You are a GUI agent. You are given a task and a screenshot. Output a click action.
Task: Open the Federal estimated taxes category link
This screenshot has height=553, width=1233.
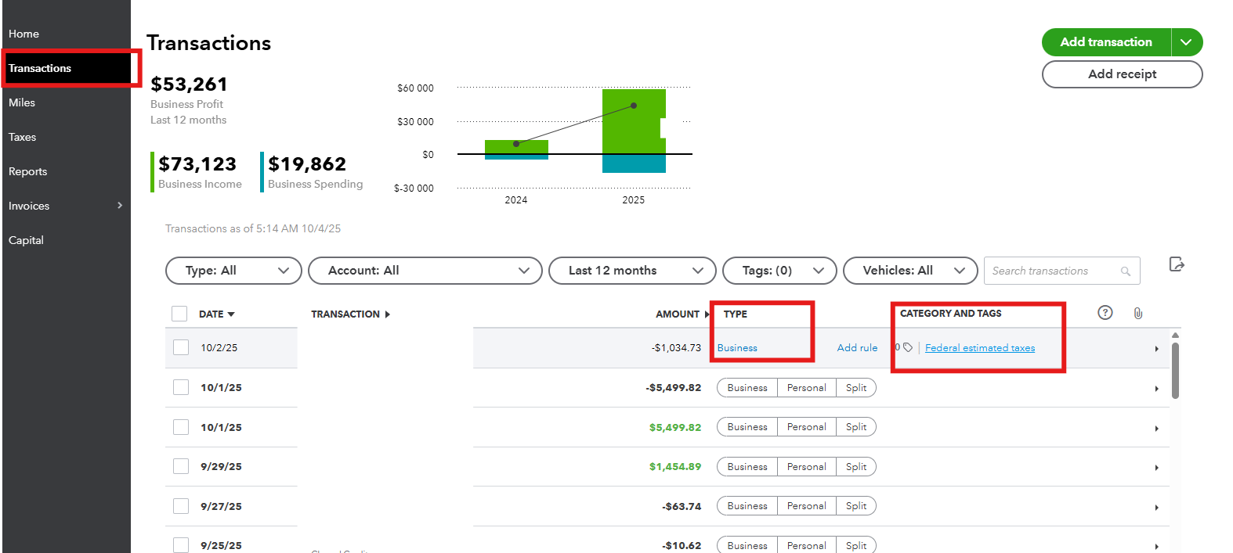[x=979, y=348]
